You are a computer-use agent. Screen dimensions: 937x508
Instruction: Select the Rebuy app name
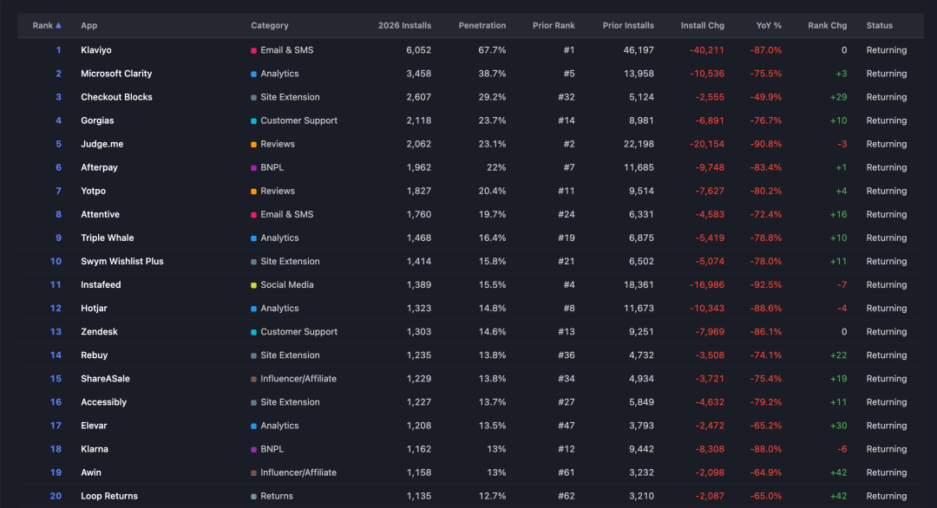[95, 355]
